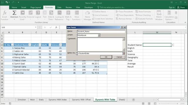Click Sign in
The image size is (188, 105).
172,7
